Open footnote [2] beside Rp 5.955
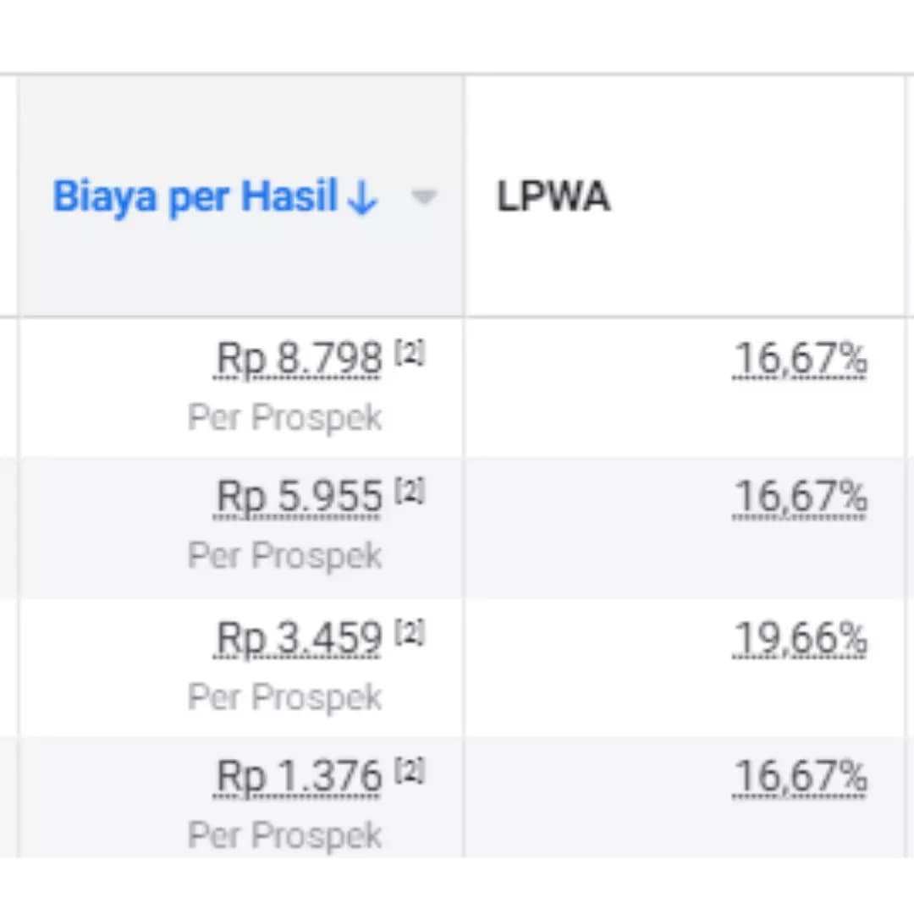 point(410,491)
